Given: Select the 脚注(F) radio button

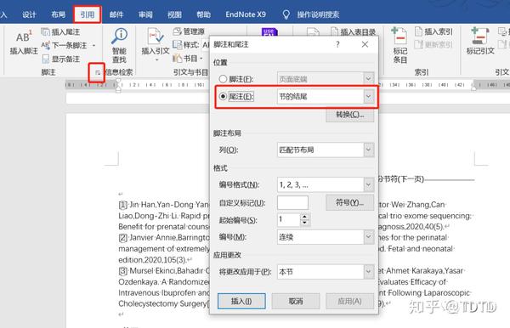Looking at the screenshot, I should click(x=223, y=79).
